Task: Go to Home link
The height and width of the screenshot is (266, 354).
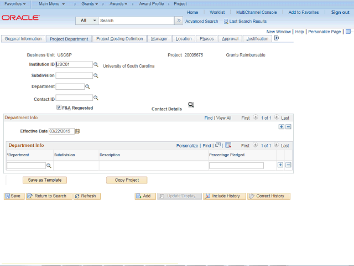Action: [x=192, y=12]
